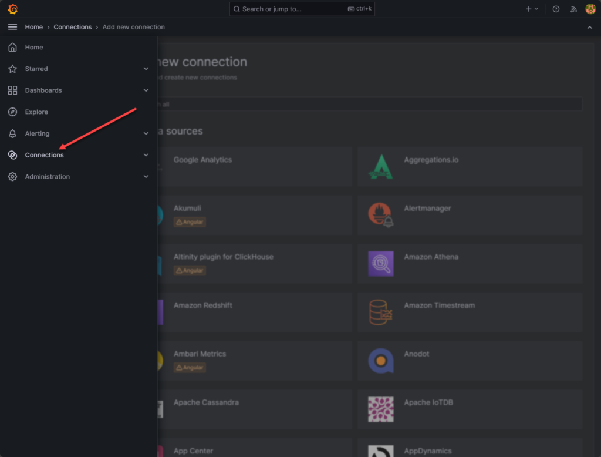Open Administration via the gear icon
601x457 pixels.
click(x=12, y=176)
